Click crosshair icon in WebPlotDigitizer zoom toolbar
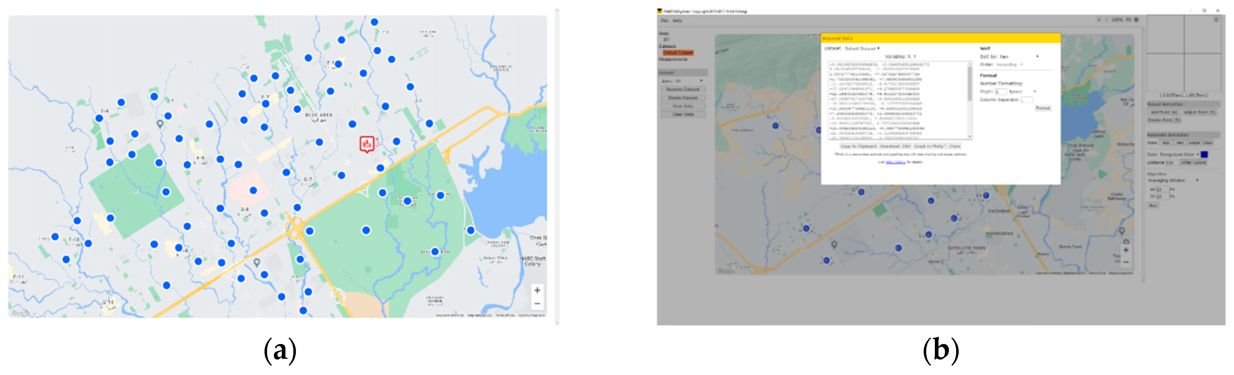This screenshot has width=1234, height=375. pyautogui.click(x=1136, y=20)
